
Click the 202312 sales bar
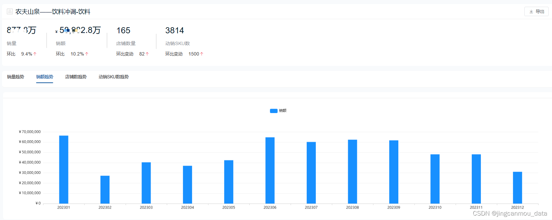(518, 188)
